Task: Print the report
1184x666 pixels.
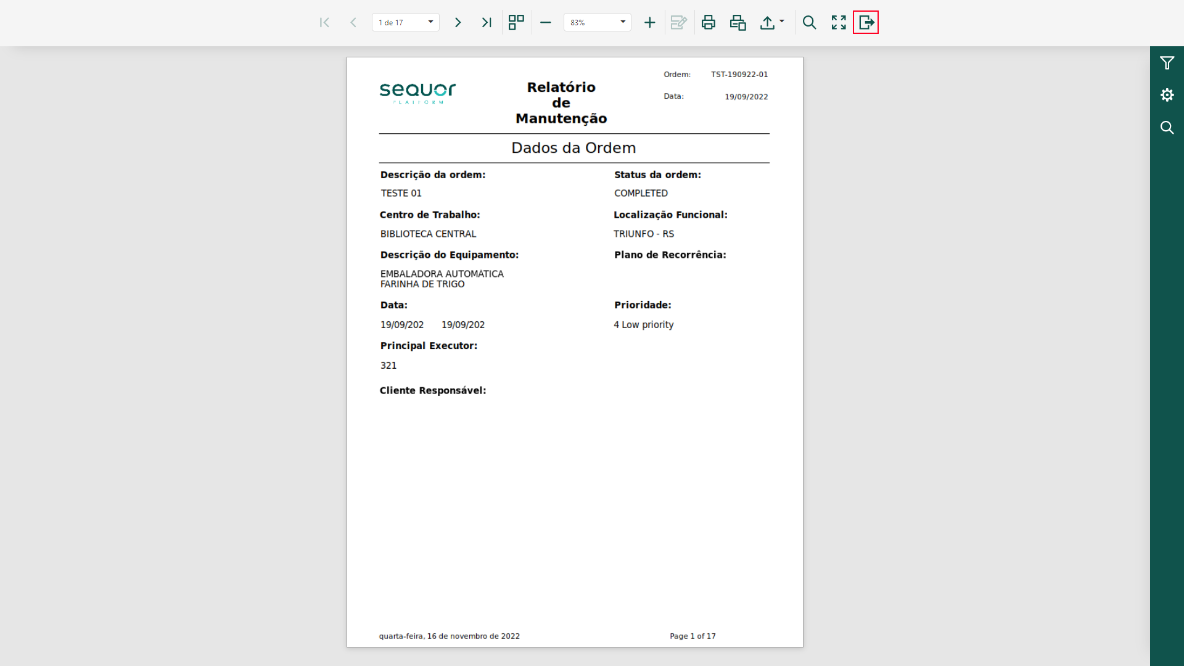Action: [x=709, y=23]
